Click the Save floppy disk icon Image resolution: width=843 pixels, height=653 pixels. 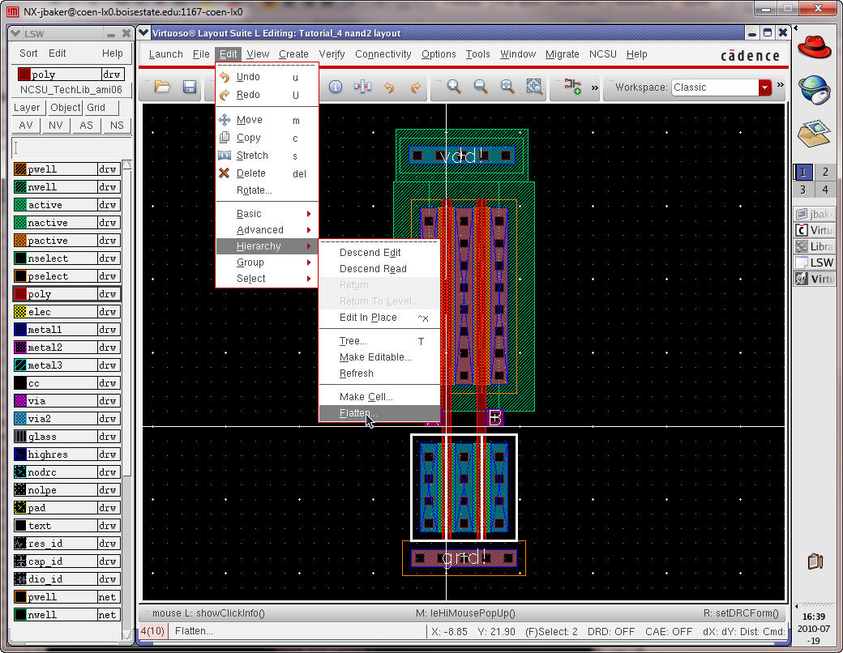click(x=189, y=87)
